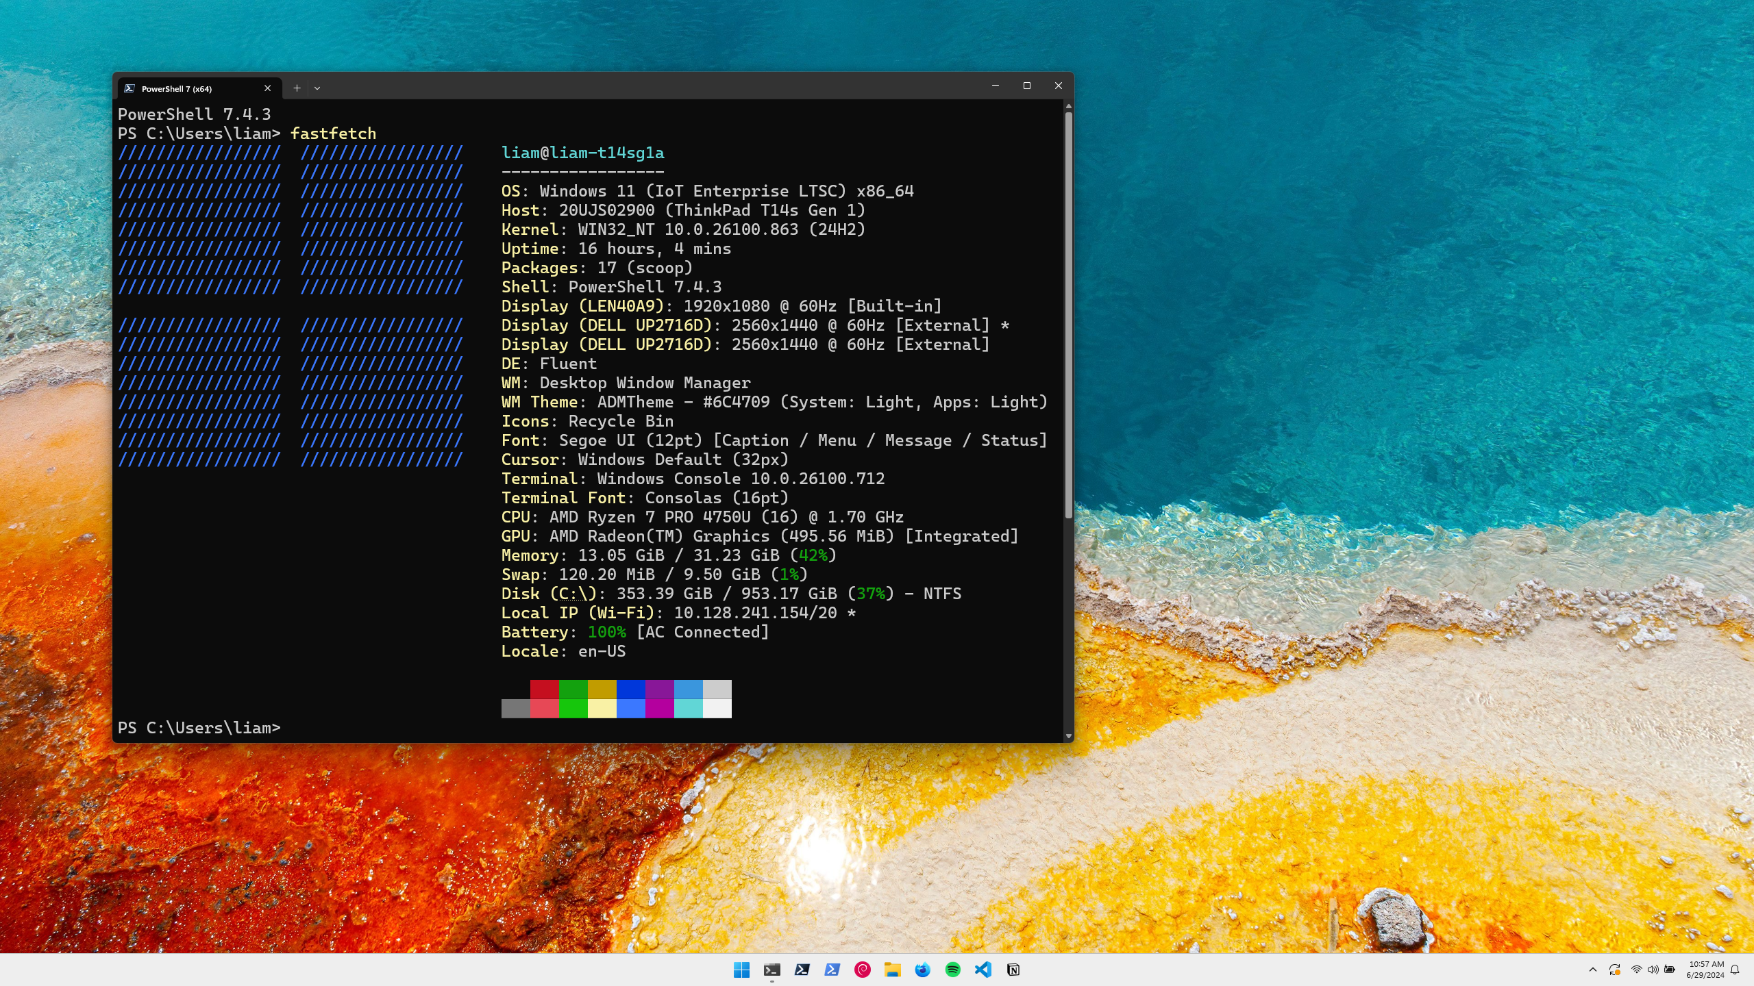This screenshot has width=1754, height=986.
Task: Click the gray swatch in the bottom row
Action: 516,708
